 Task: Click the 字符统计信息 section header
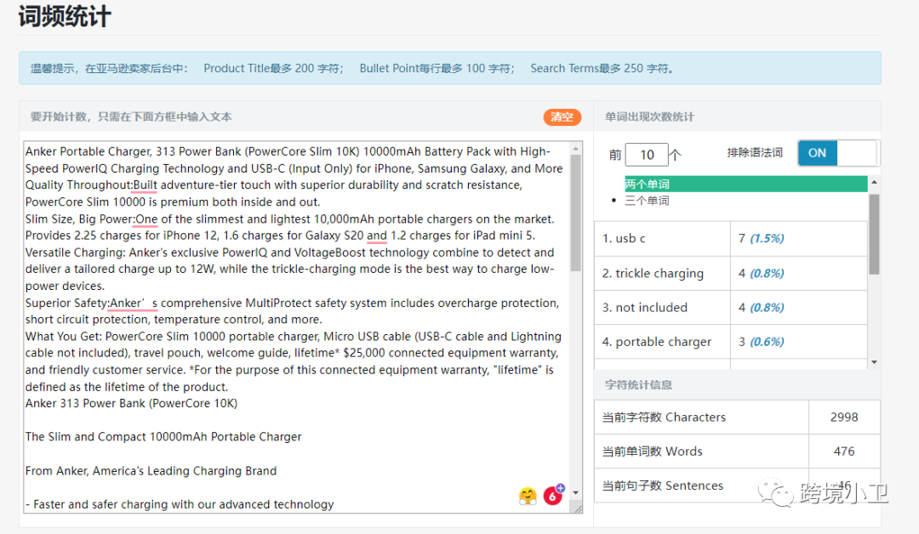638,384
